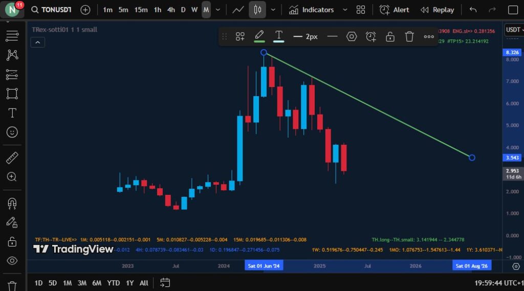Open alert clock icon in drawing toolbar
524x291 pixels.
pyautogui.click(x=370, y=36)
